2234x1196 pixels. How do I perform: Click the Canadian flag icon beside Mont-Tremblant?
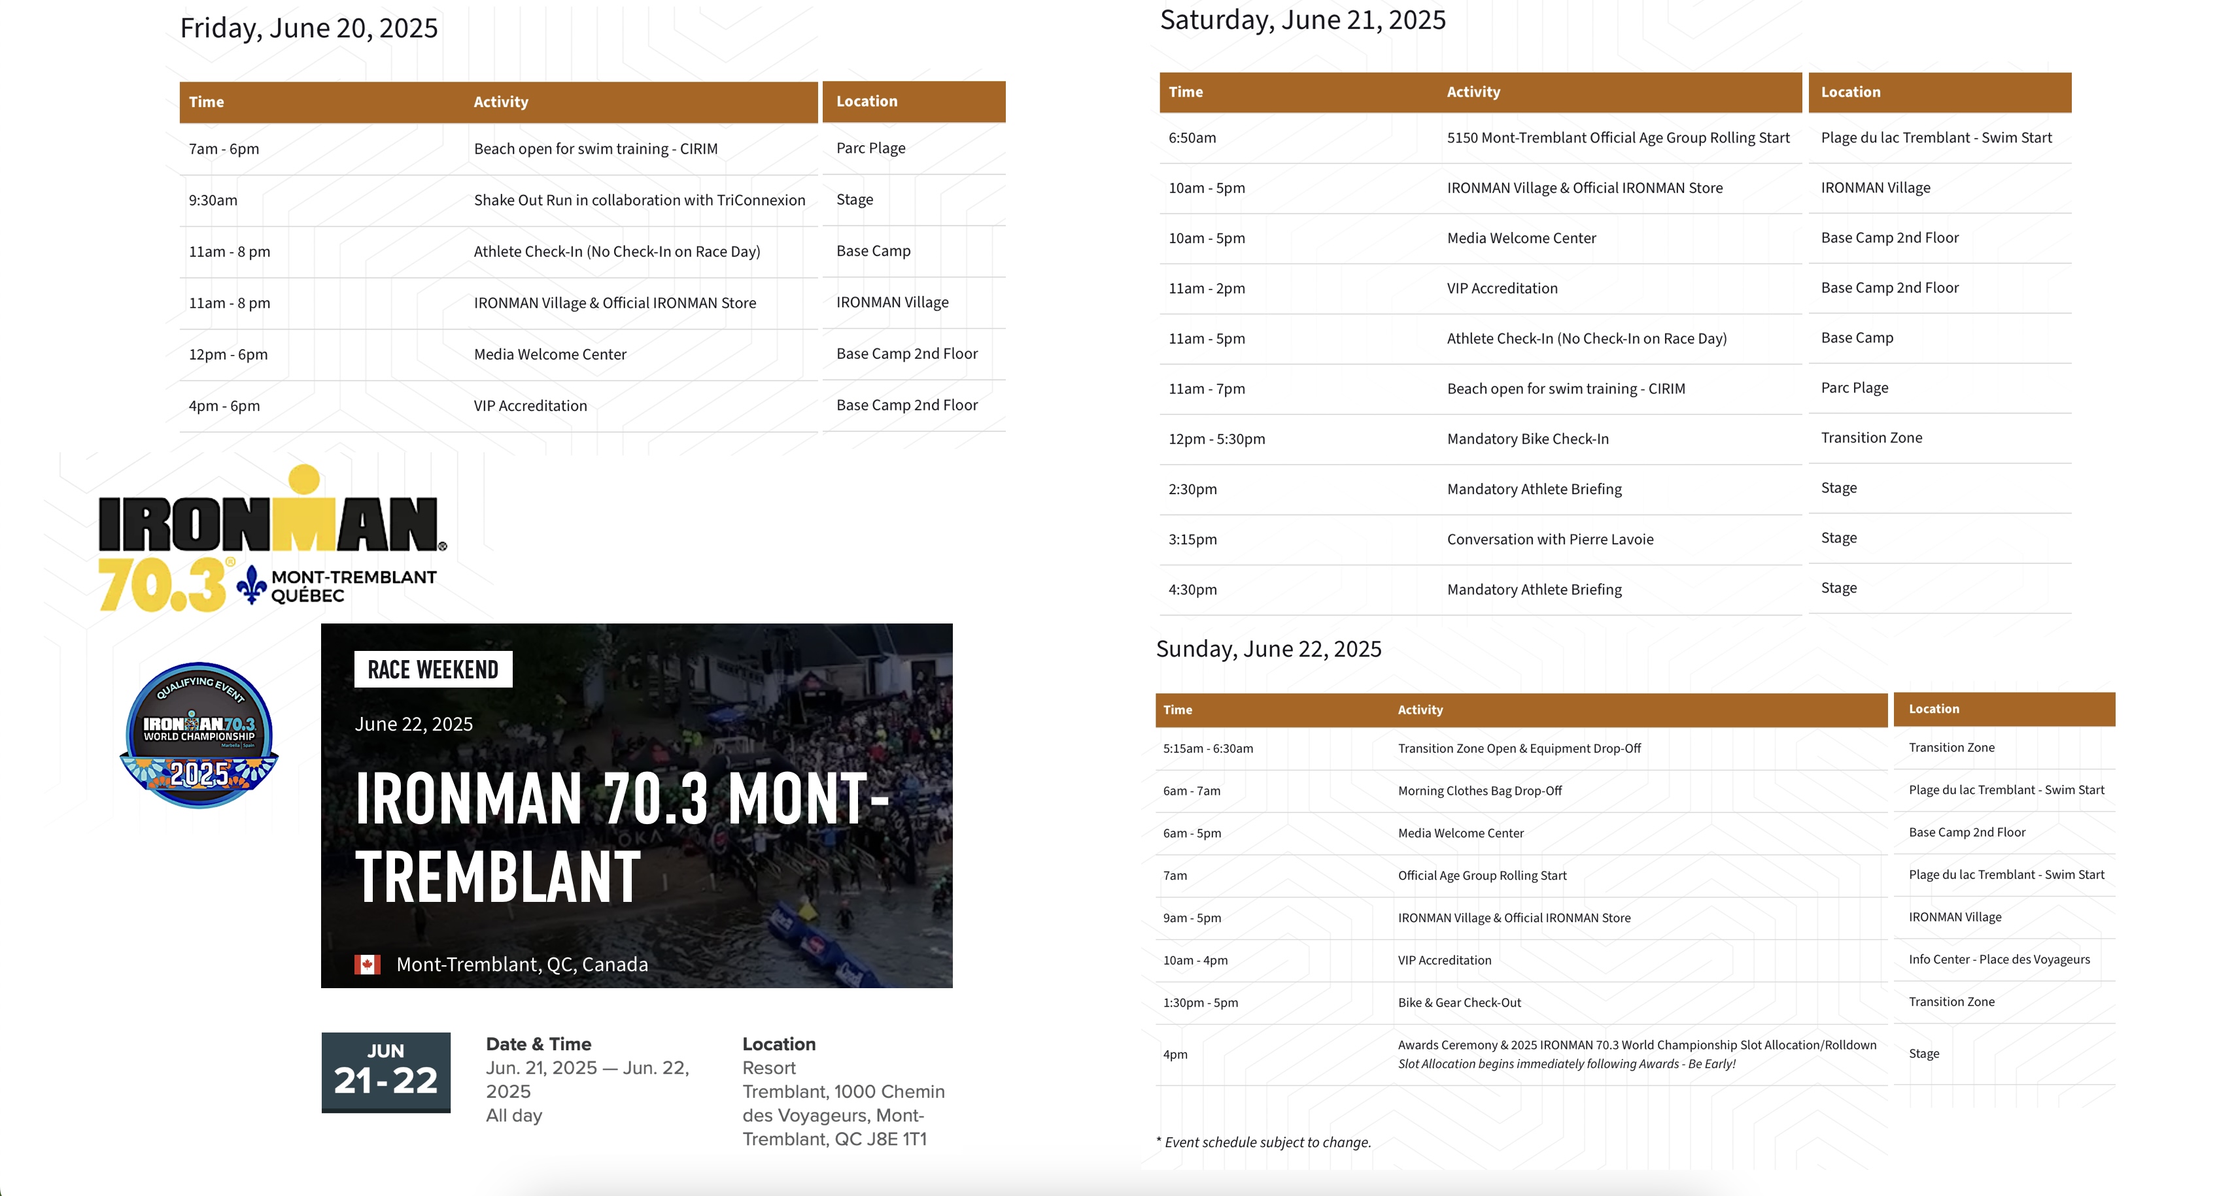point(367,965)
